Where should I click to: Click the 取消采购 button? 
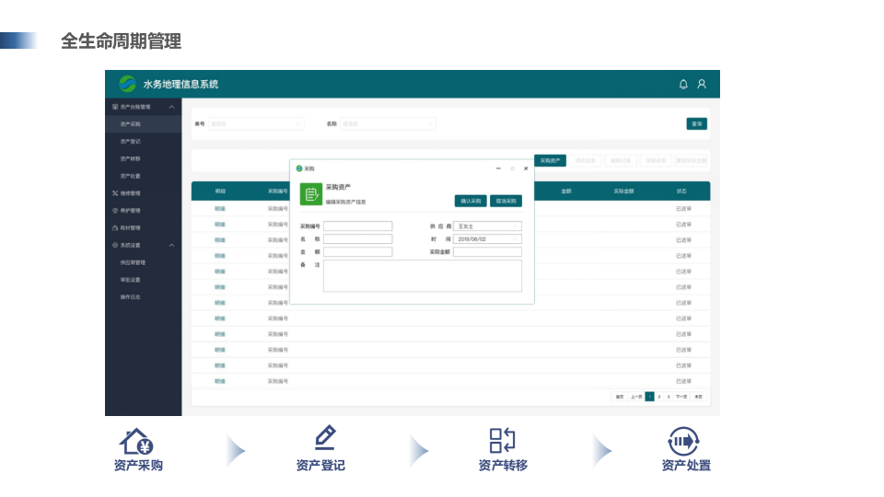506,201
